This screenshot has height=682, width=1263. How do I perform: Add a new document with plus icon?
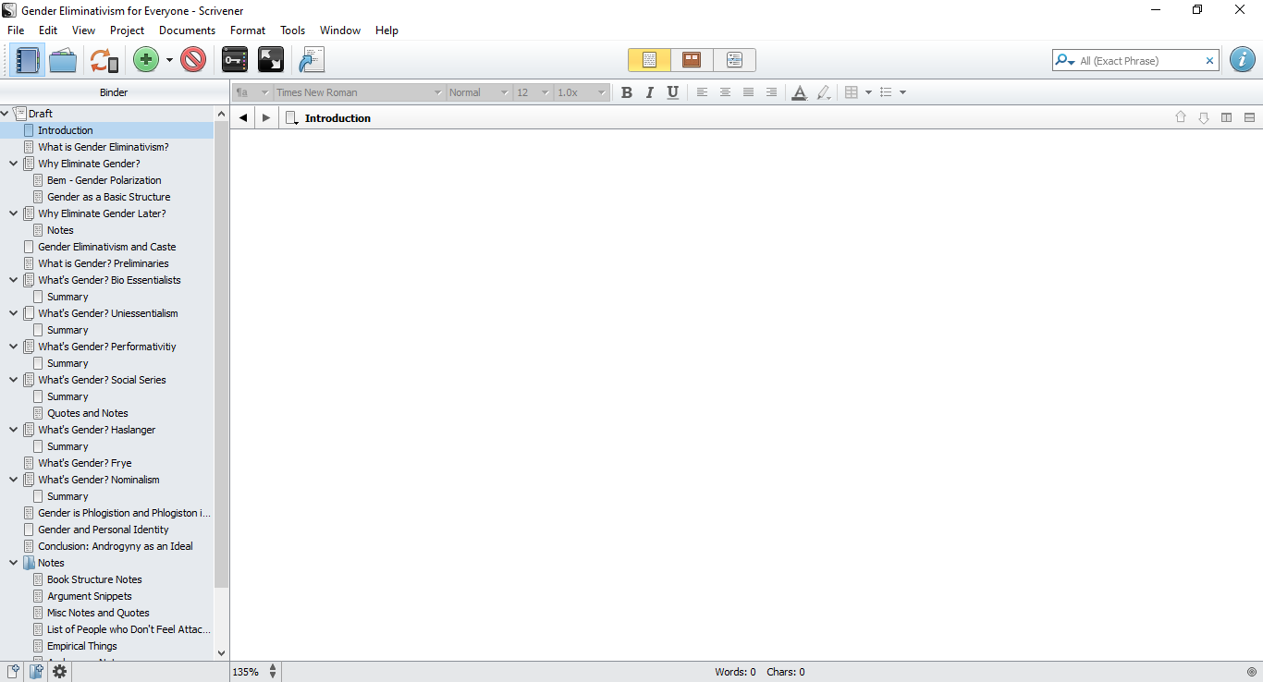146,61
